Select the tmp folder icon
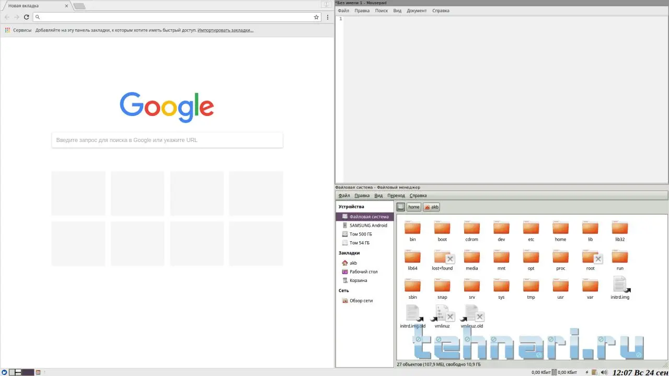This screenshot has width=669, height=376. click(x=531, y=285)
